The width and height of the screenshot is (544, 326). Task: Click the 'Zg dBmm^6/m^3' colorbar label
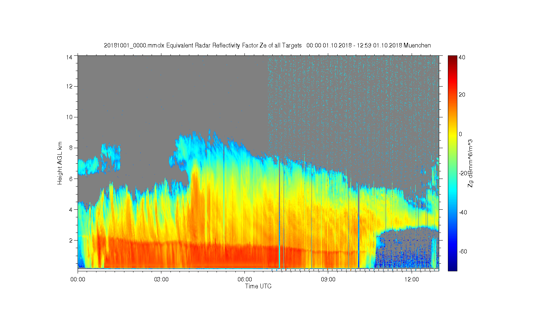(x=470, y=163)
